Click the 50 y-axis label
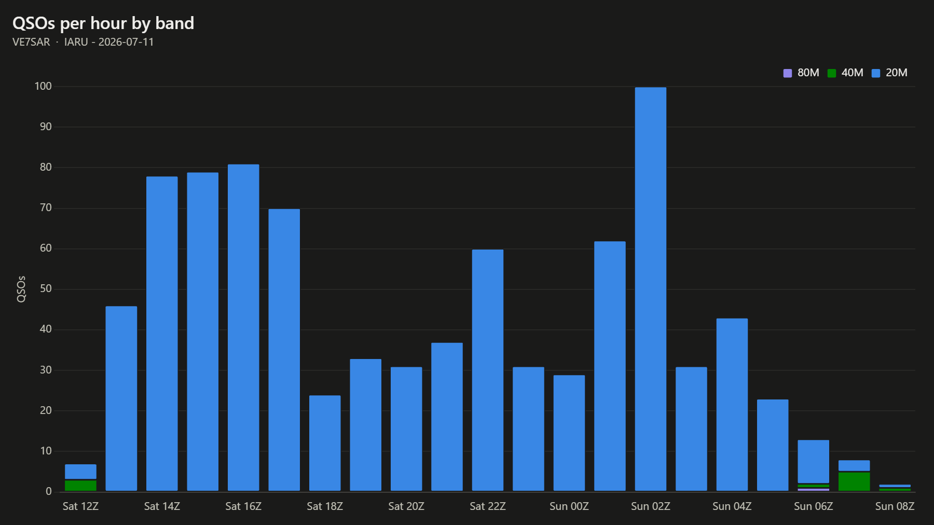This screenshot has width=934, height=525. click(x=46, y=289)
